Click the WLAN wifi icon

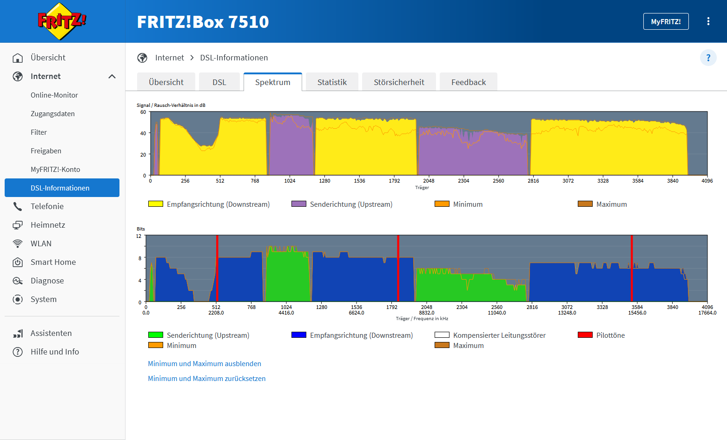tap(18, 243)
